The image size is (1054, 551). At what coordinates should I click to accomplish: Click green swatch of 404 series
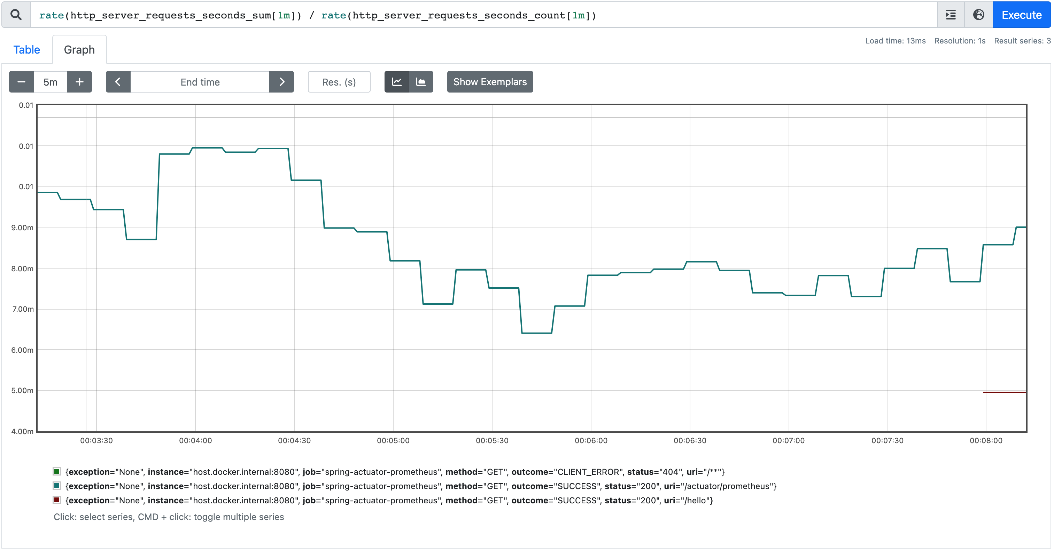pos(57,471)
